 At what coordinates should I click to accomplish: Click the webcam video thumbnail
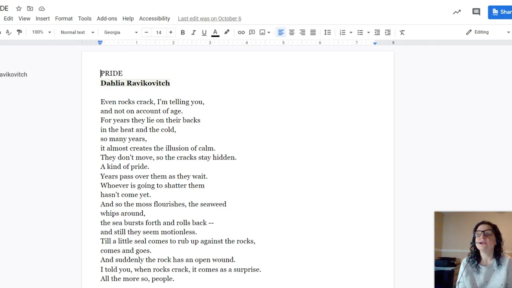(473, 250)
